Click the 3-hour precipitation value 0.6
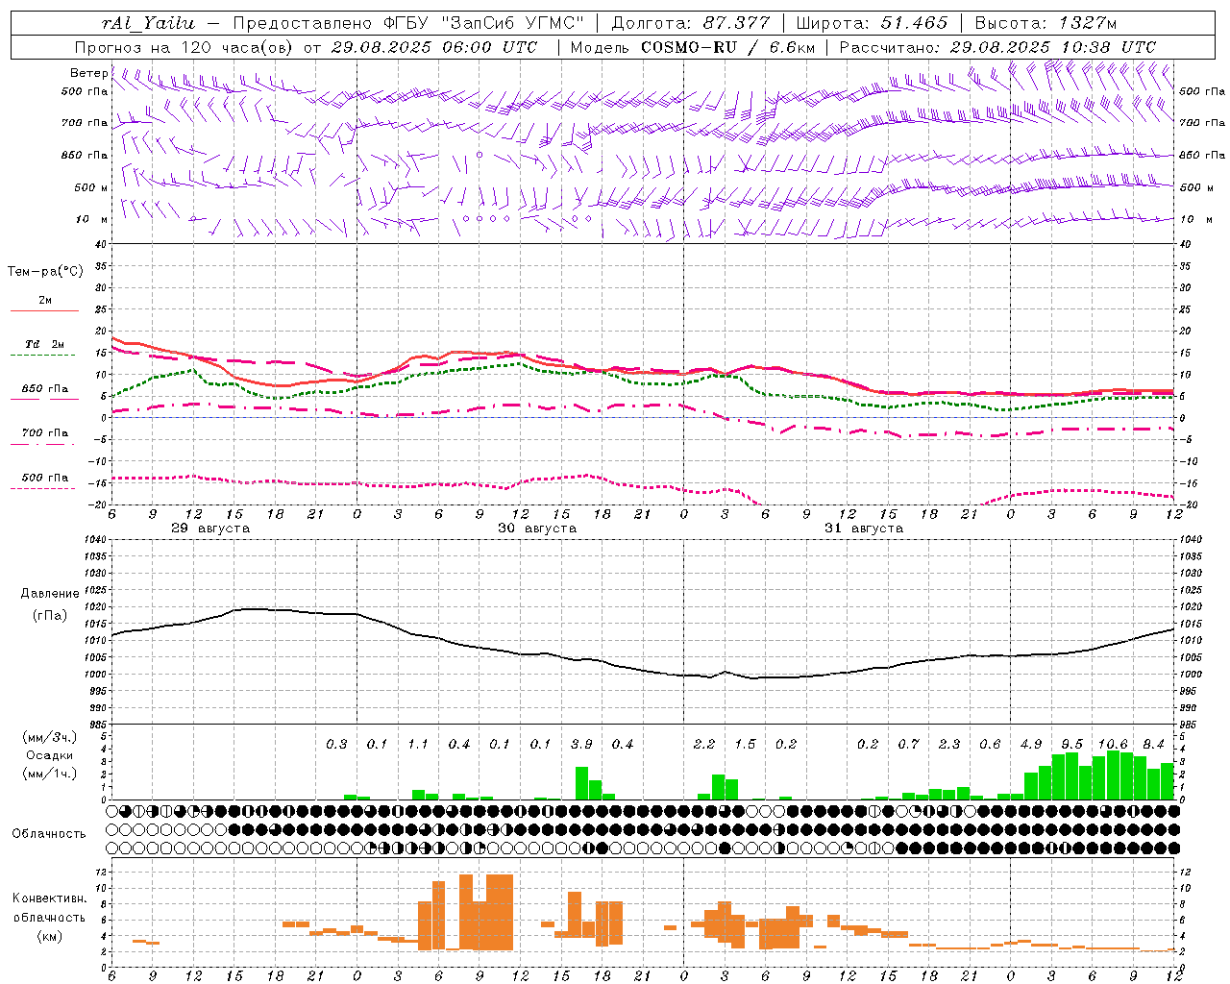 991,744
